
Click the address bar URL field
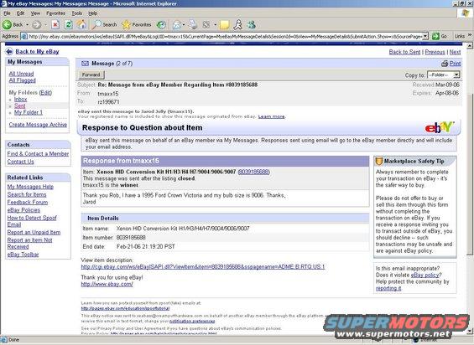click(225, 36)
